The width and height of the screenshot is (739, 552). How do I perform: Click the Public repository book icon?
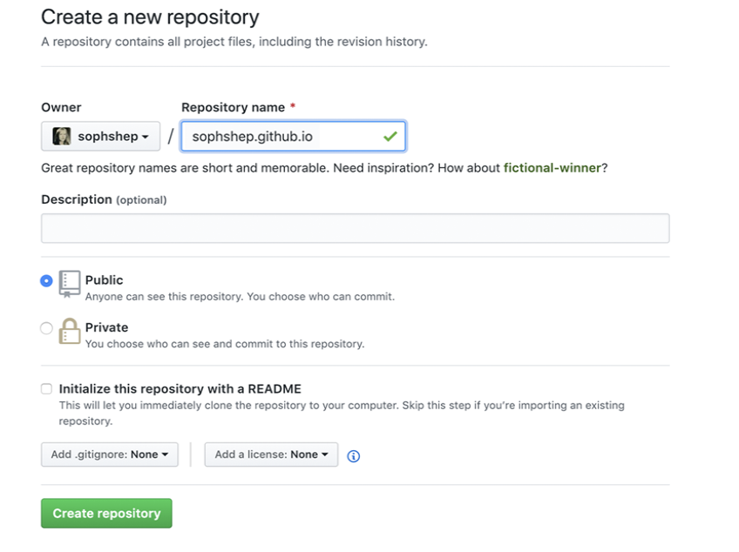click(70, 284)
